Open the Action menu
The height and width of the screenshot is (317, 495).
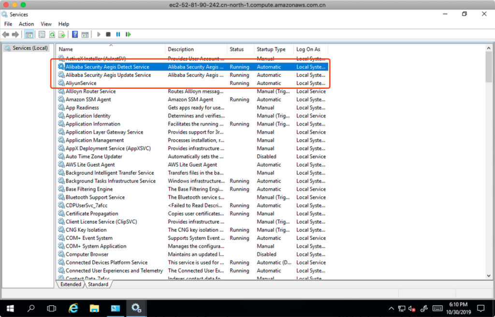[26, 24]
